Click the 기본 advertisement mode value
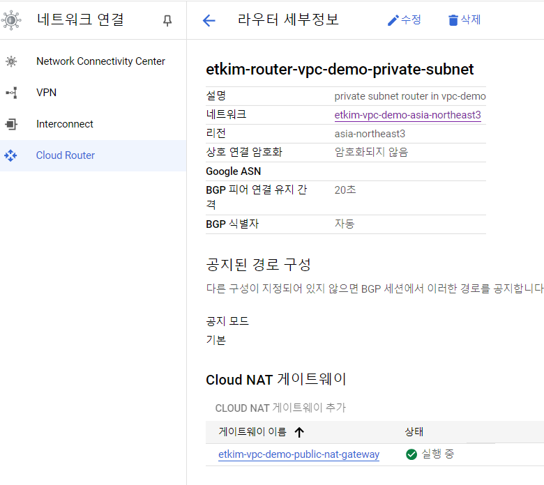 click(216, 340)
